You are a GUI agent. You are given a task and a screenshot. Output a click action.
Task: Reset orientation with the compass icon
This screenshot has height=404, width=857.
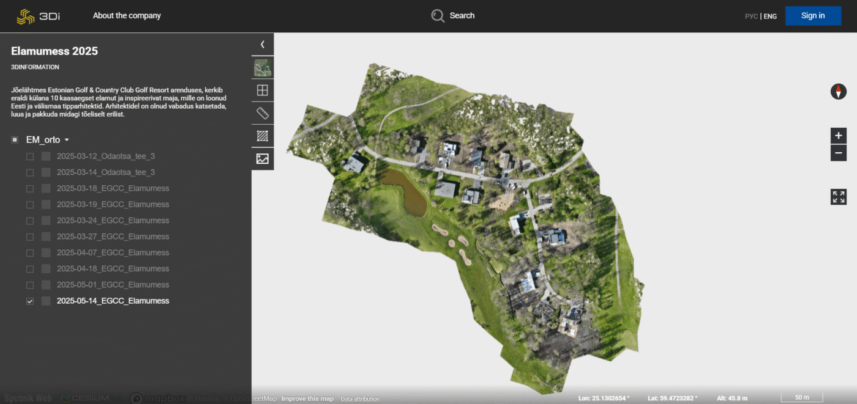tap(838, 92)
